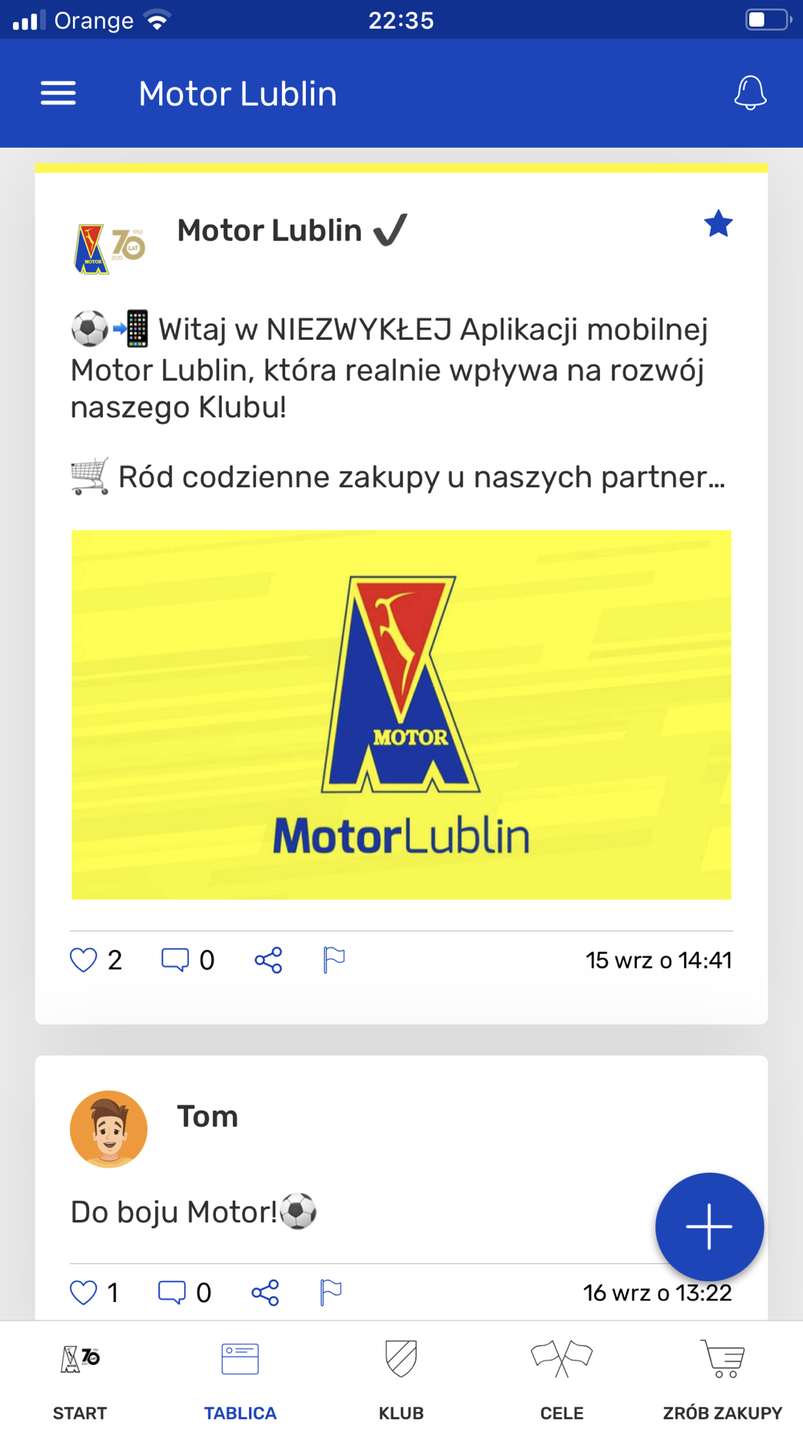Image resolution: width=803 pixels, height=1429 pixels.
Task: Select the TABLICA tab
Action: 240,1380
